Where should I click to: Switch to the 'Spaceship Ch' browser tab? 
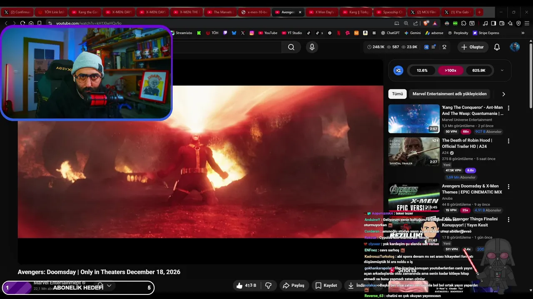389,12
